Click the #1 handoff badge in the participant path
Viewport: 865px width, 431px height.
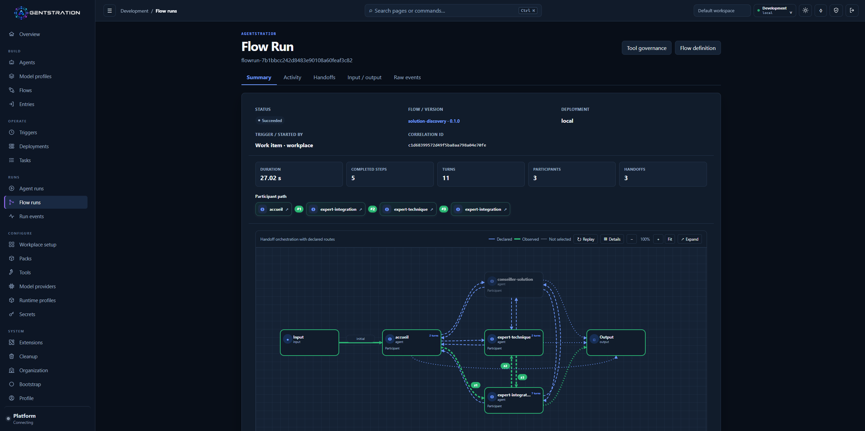pyautogui.click(x=299, y=209)
